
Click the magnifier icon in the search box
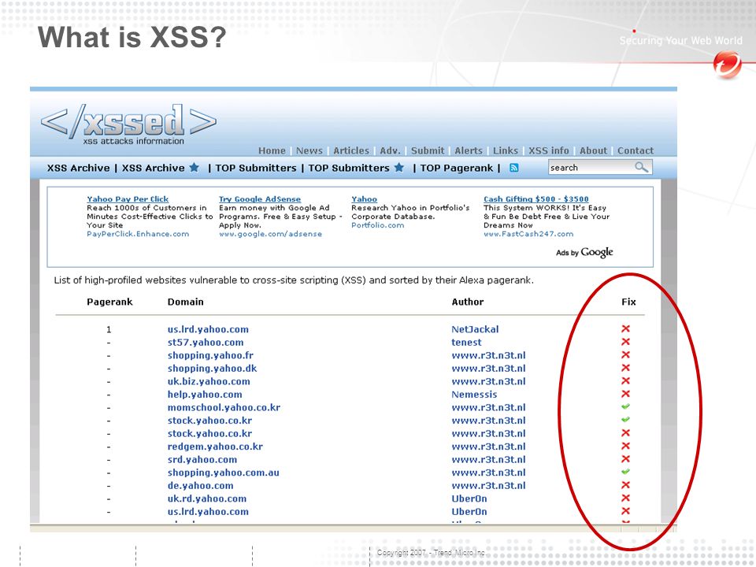click(x=641, y=167)
